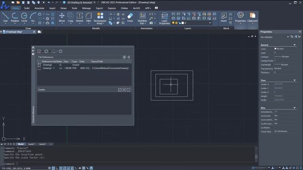This screenshot has height=170, width=303.
Task: Open the layer selection dropdown
Action: coord(210,23)
